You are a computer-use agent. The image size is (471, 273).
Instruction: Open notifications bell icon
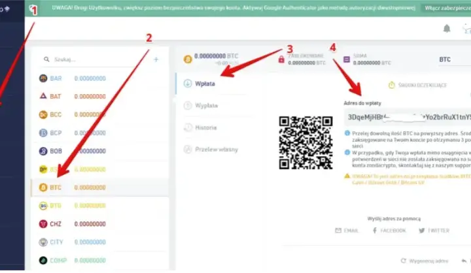click(447, 29)
